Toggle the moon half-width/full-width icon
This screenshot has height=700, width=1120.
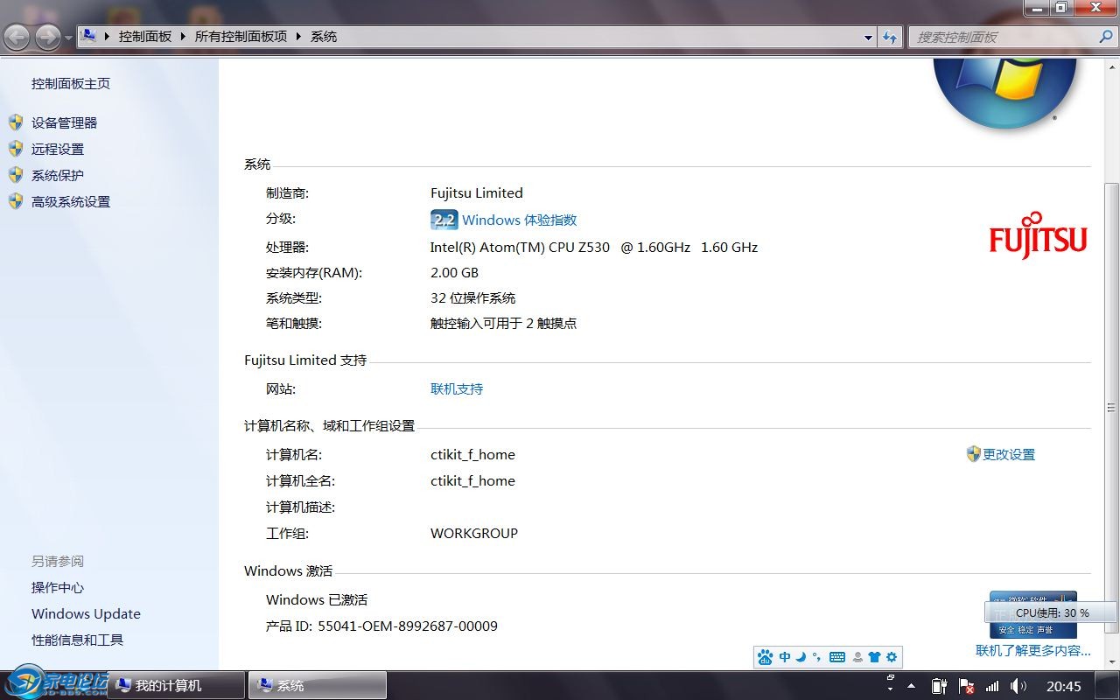point(801,657)
